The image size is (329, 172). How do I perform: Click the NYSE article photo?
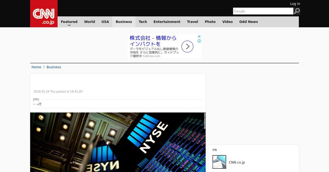tap(118, 142)
